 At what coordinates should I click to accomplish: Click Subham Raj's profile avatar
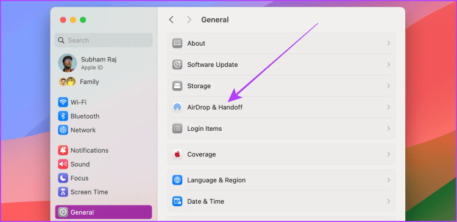pos(67,63)
